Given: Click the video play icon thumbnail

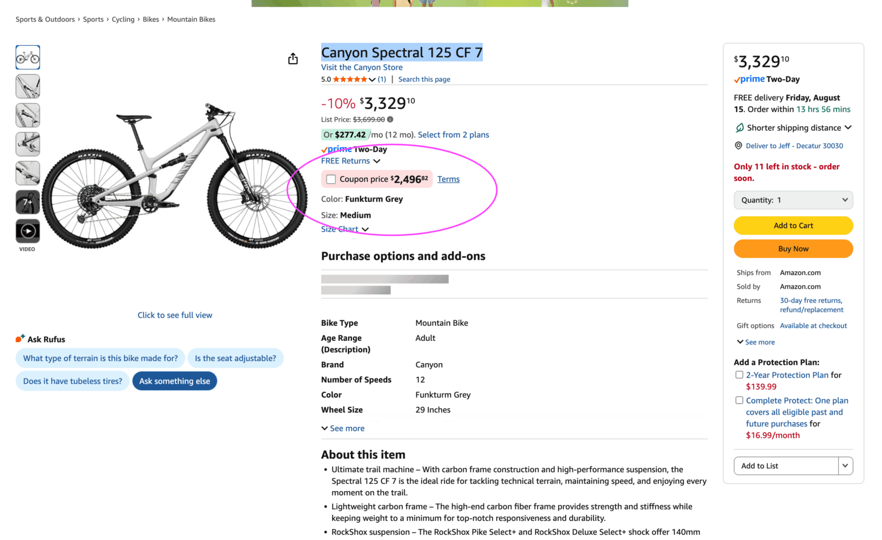Looking at the screenshot, I should tap(27, 232).
